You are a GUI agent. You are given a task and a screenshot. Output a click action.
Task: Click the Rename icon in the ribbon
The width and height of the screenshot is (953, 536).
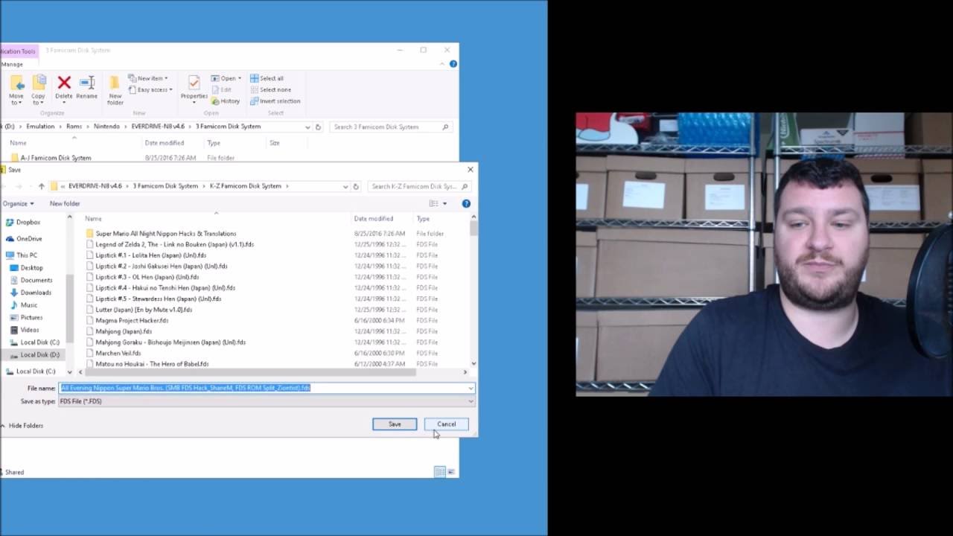click(86, 82)
